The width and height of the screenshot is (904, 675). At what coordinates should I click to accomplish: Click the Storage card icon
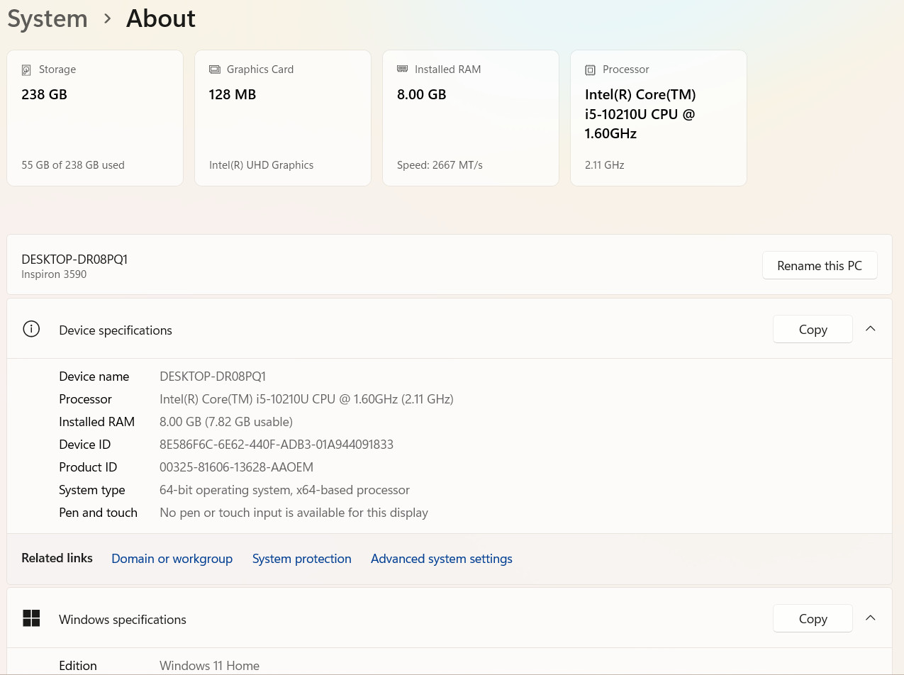pos(26,69)
